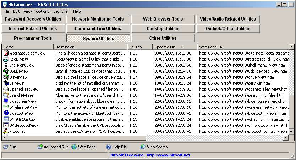Open the Help menu
Viewport: 296px width, 160px height.
point(77,11)
